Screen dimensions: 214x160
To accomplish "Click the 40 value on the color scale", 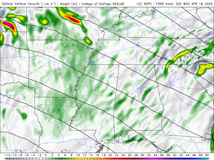I will (x=175, y=155).
